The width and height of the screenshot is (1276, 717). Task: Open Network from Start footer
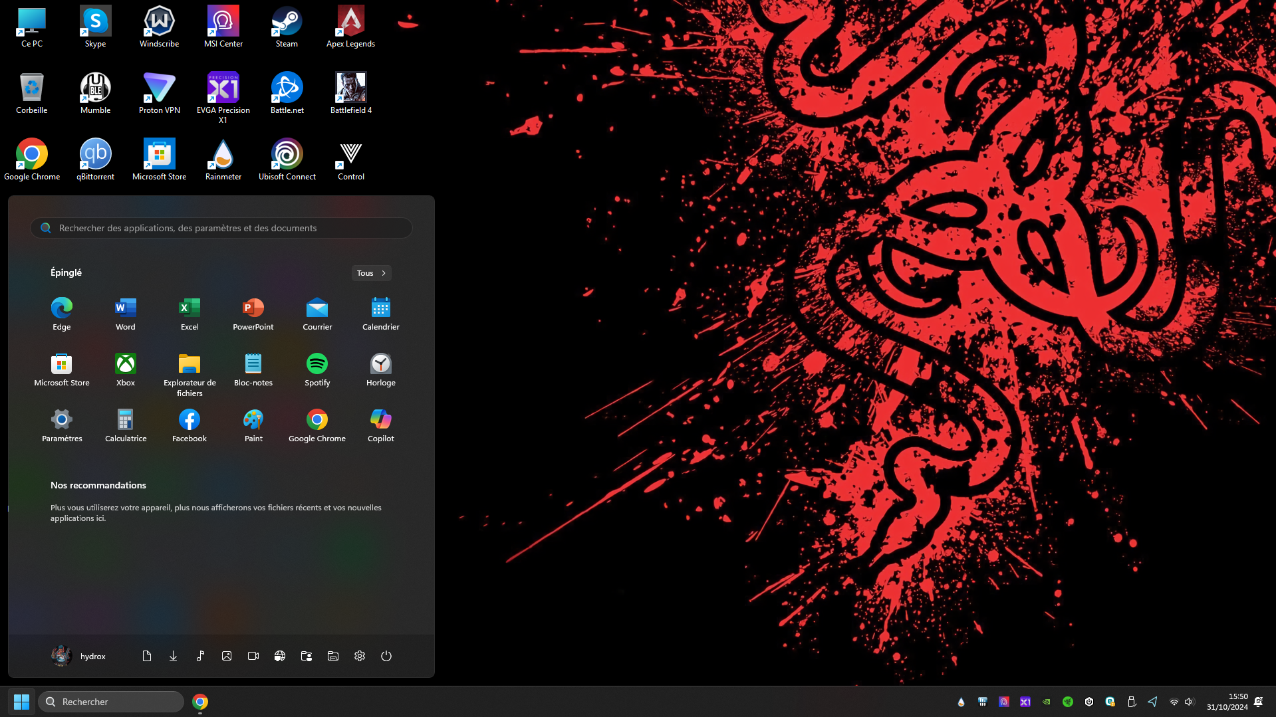click(x=280, y=656)
